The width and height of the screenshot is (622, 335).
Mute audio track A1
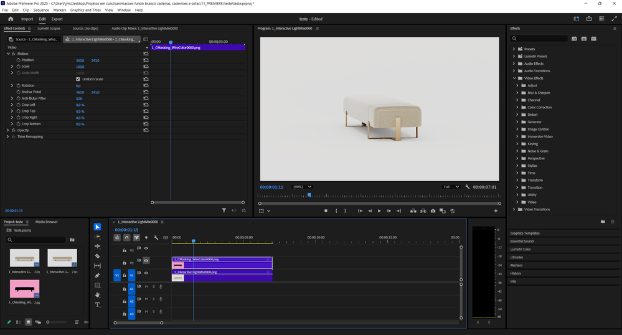tap(146, 287)
